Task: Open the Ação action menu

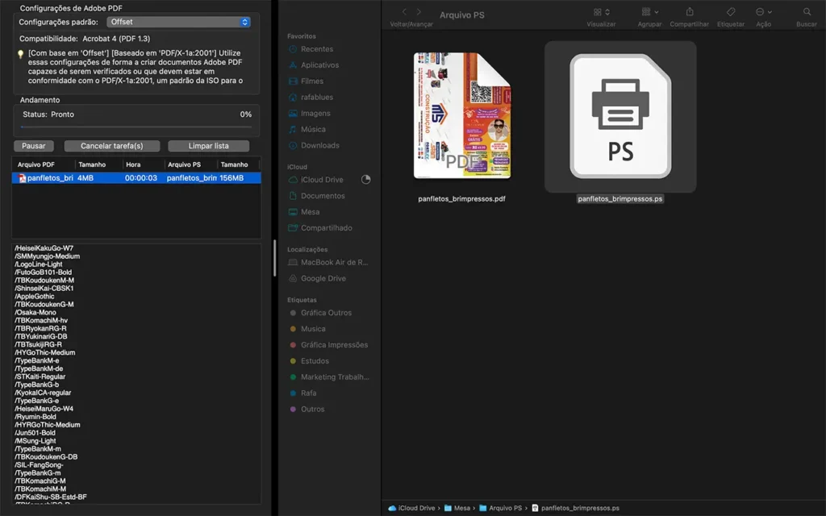Action: point(763,11)
